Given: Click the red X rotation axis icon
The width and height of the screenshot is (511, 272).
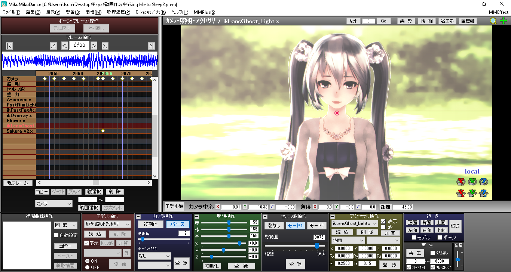Looking at the screenshot, I should tap(460, 182).
